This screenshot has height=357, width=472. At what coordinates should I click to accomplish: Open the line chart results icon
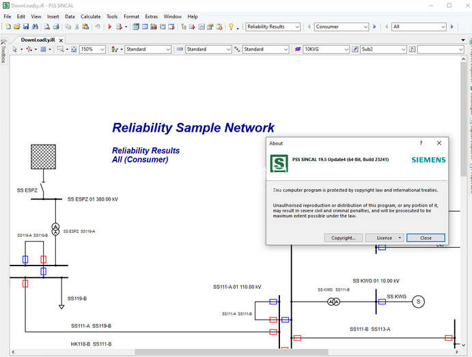[x=202, y=27]
